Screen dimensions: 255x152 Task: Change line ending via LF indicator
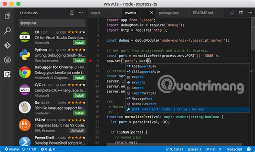(220, 149)
